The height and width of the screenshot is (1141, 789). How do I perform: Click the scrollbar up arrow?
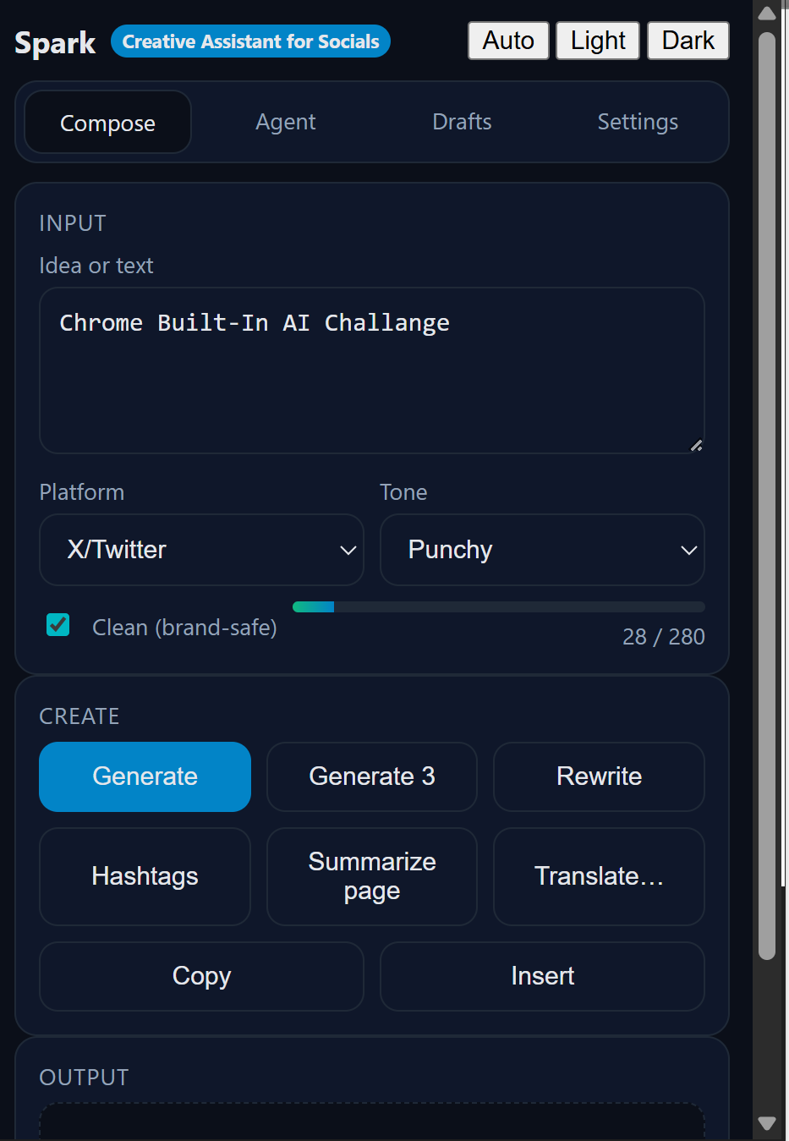[x=767, y=14]
